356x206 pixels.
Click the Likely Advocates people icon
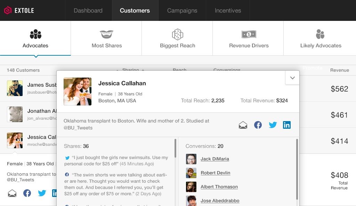[320, 34]
